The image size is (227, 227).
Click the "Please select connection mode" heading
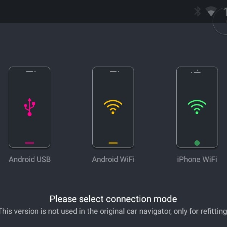(x=113, y=199)
